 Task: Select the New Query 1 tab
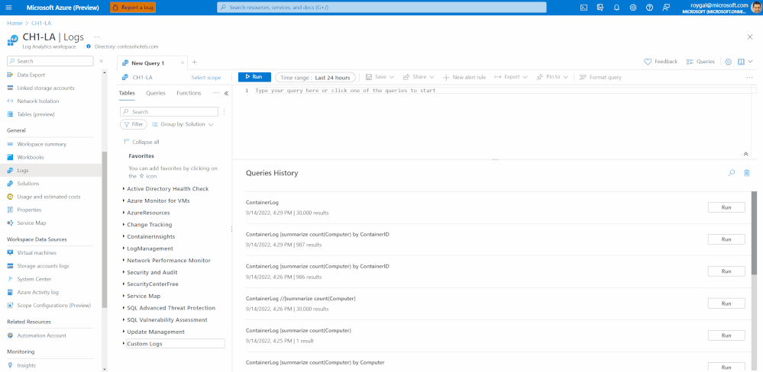tap(148, 63)
